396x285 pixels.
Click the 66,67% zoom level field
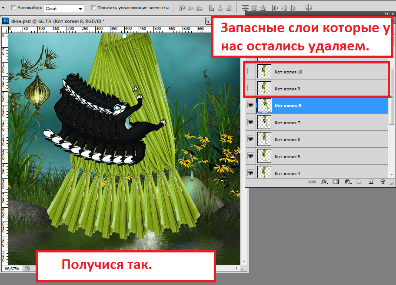[x=12, y=268]
